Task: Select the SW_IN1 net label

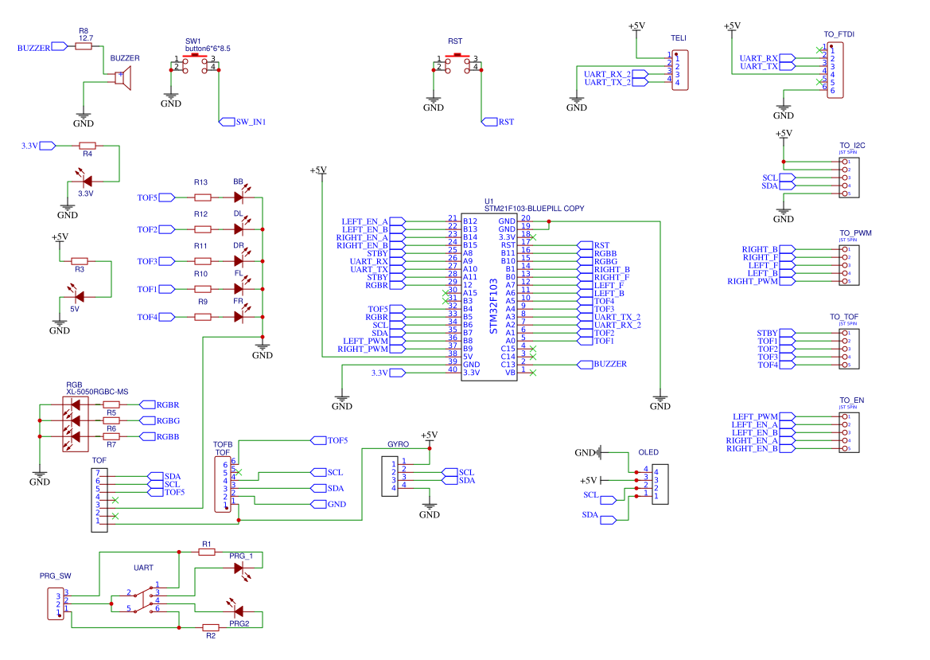Action: click(234, 121)
